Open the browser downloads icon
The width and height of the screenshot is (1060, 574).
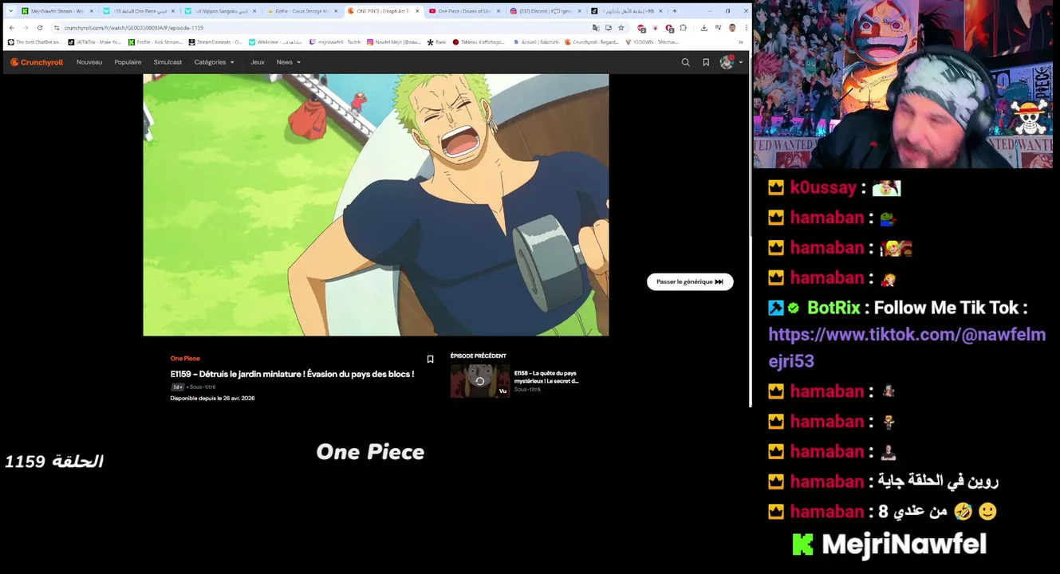(x=703, y=28)
